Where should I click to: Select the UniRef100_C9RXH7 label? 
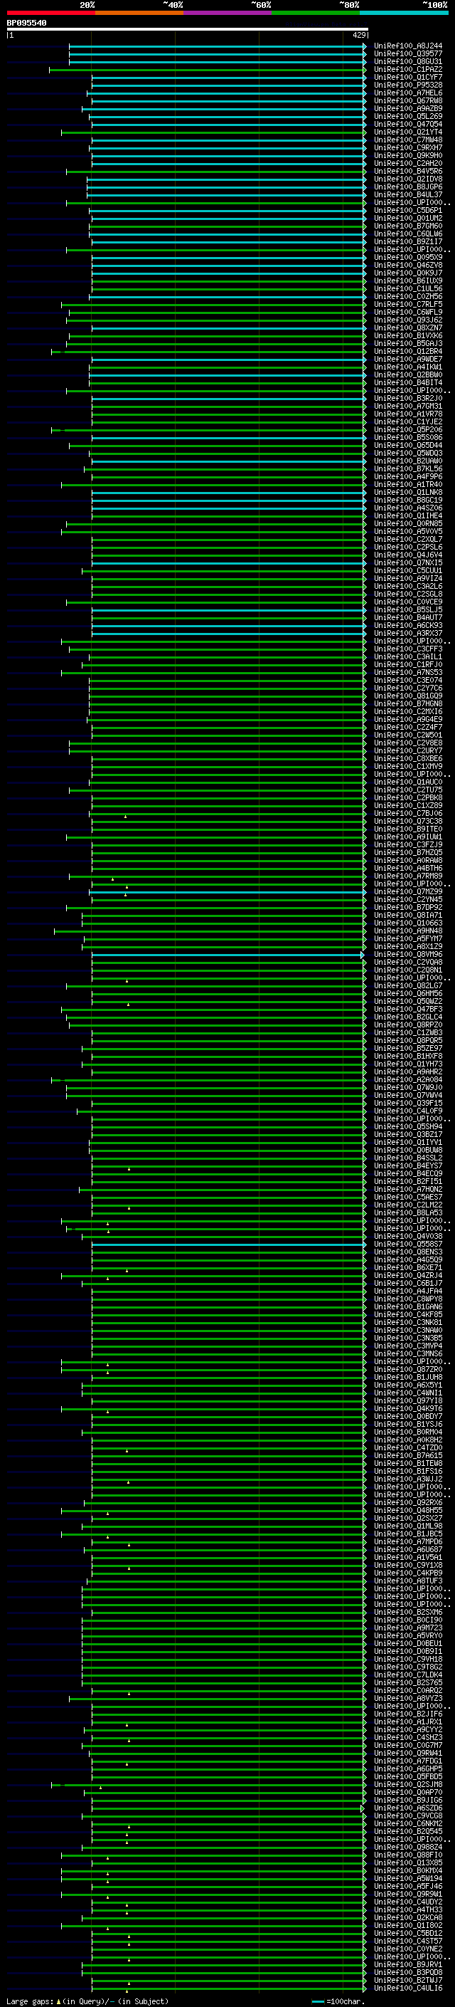[x=407, y=147]
